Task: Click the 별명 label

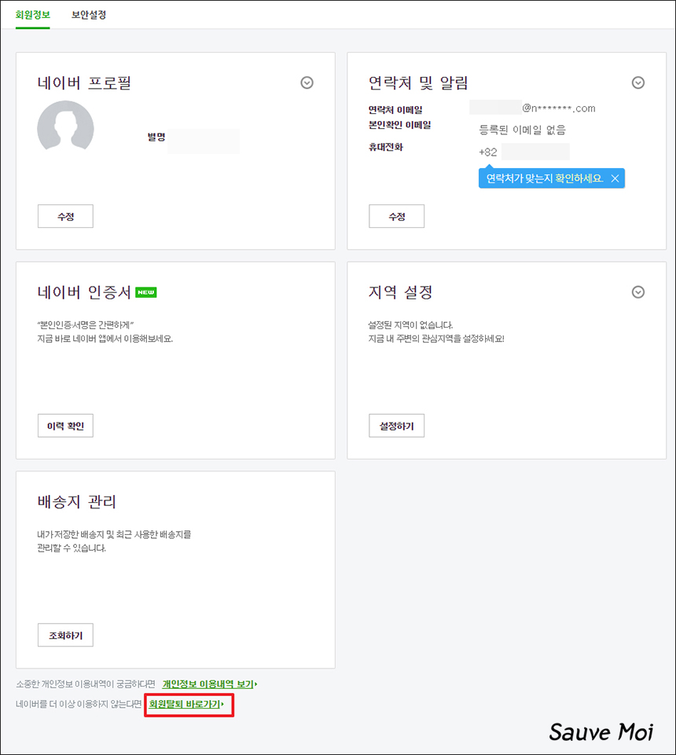Action: [156, 137]
